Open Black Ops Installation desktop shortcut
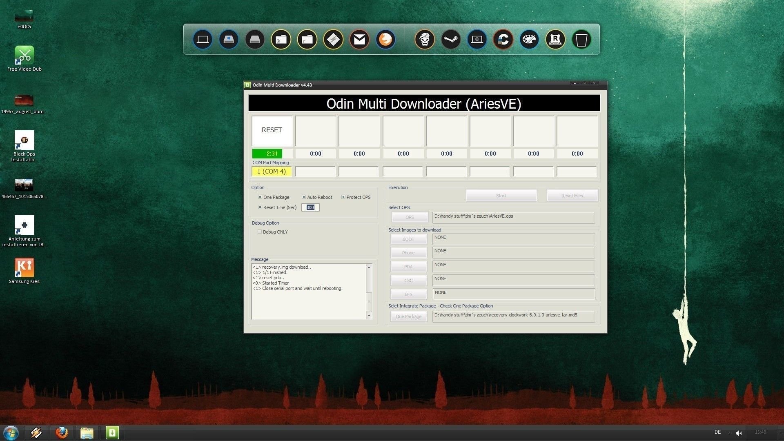Screen dimensions: 784x441 pos(24,146)
